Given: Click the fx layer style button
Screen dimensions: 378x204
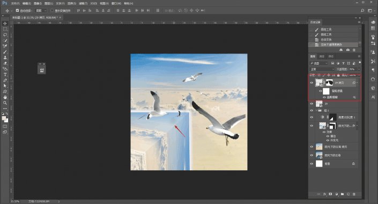Looking at the screenshot, I should point(324,194).
